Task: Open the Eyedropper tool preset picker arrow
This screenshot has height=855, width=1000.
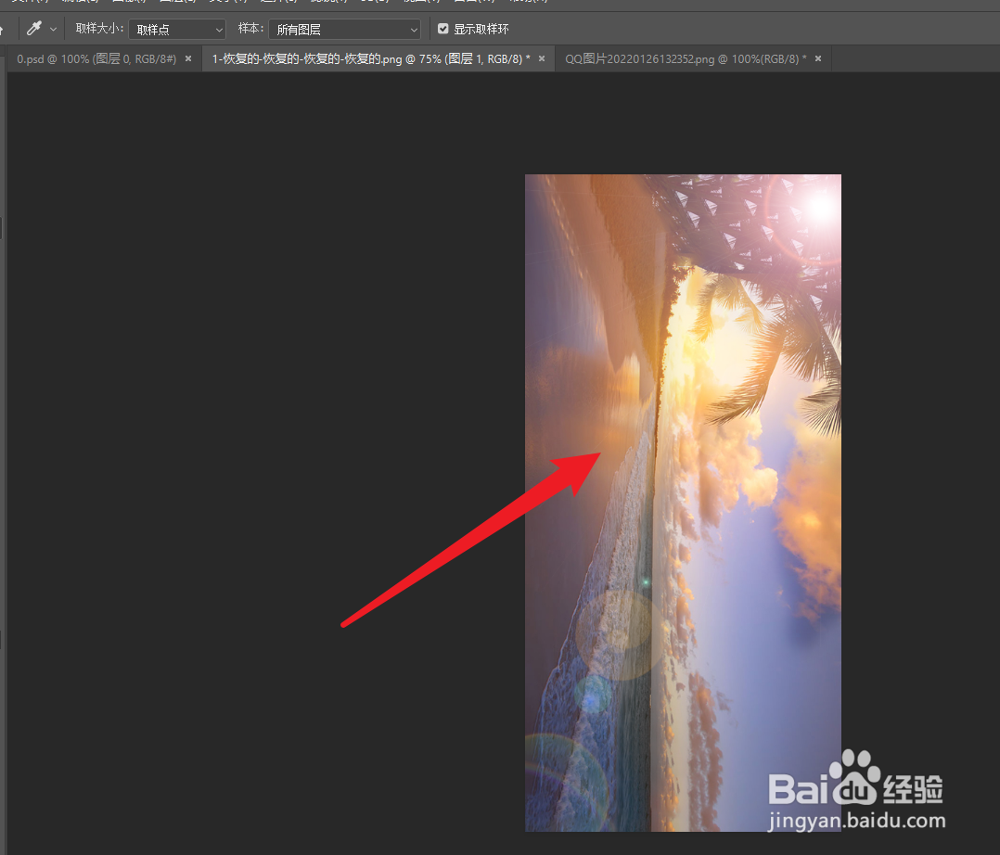Action: [53, 30]
